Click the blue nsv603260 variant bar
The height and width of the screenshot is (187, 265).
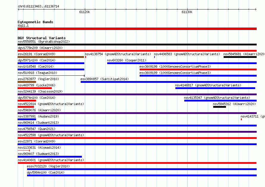[x=182, y=63]
